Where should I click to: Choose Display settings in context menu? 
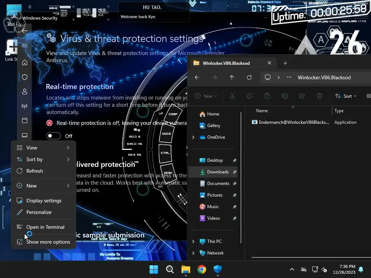pos(43,201)
